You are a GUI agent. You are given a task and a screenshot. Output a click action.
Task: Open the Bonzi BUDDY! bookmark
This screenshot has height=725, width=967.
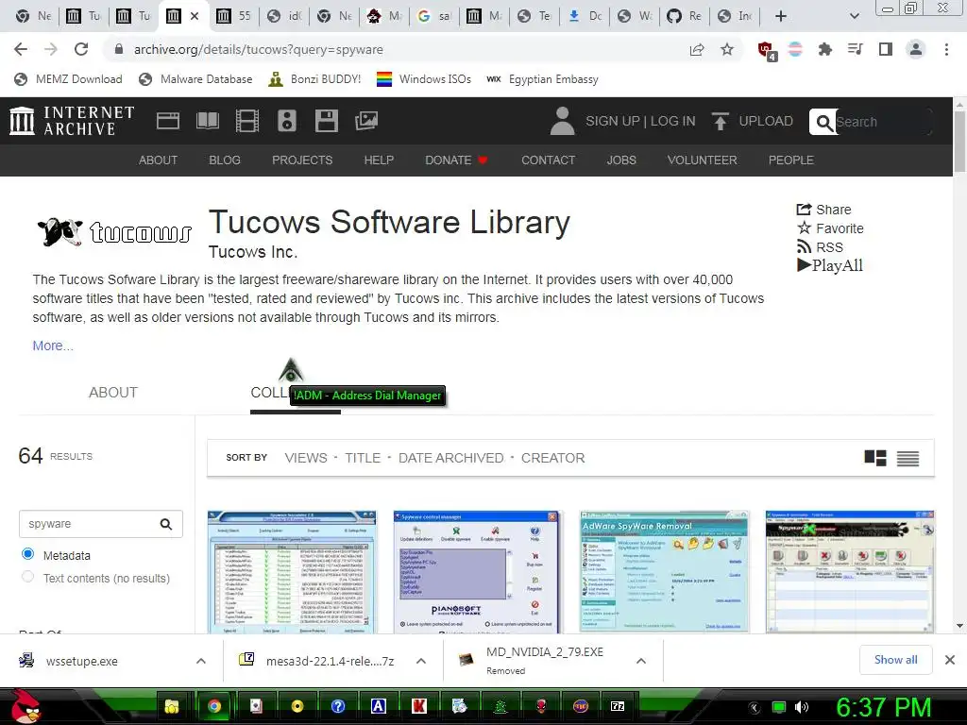point(314,79)
